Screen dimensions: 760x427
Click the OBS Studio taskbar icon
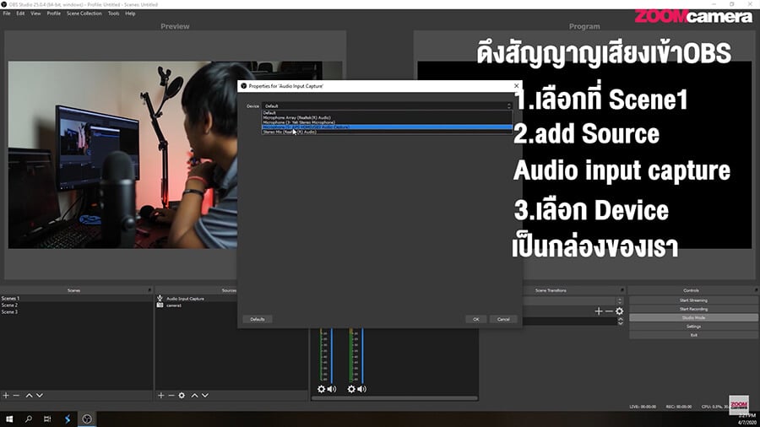(87, 419)
